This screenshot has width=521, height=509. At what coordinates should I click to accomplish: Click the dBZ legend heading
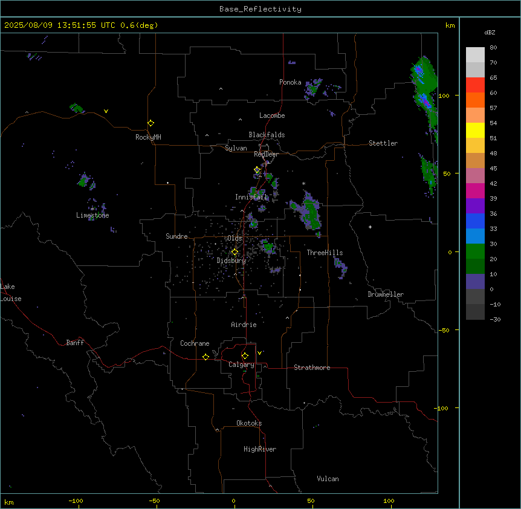point(490,32)
